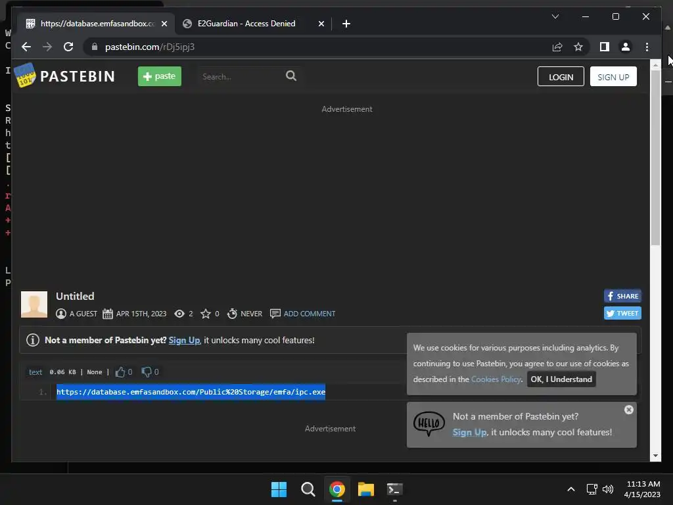Switch to the database.emfasandbox tab
Screen dimensions: 673x505
click(97, 24)
